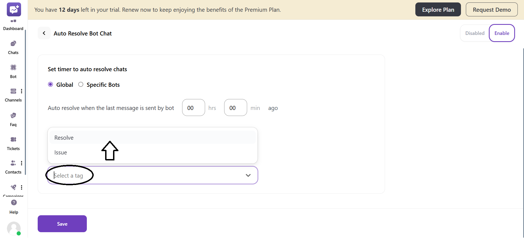Enable the Auto Resolve Bot Chat toggle
The height and width of the screenshot is (239, 524).
pos(502,33)
